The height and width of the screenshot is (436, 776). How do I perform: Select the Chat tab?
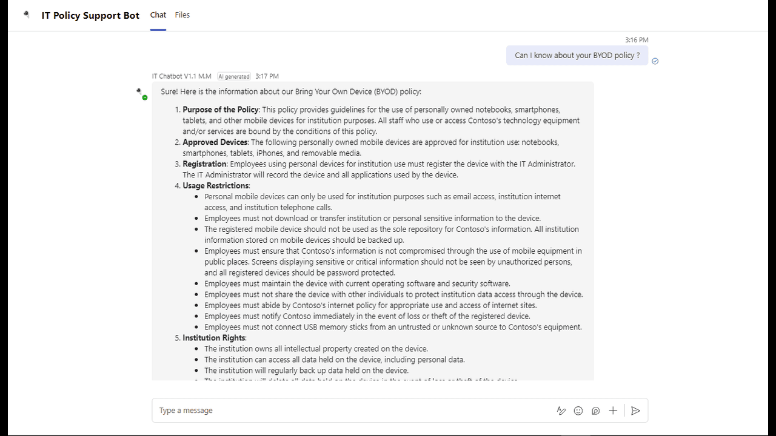click(158, 15)
